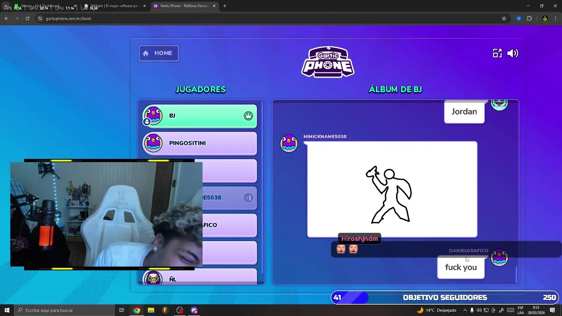Select player BJ in the players list
Screen dimensions: 562x316
[199, 116]
